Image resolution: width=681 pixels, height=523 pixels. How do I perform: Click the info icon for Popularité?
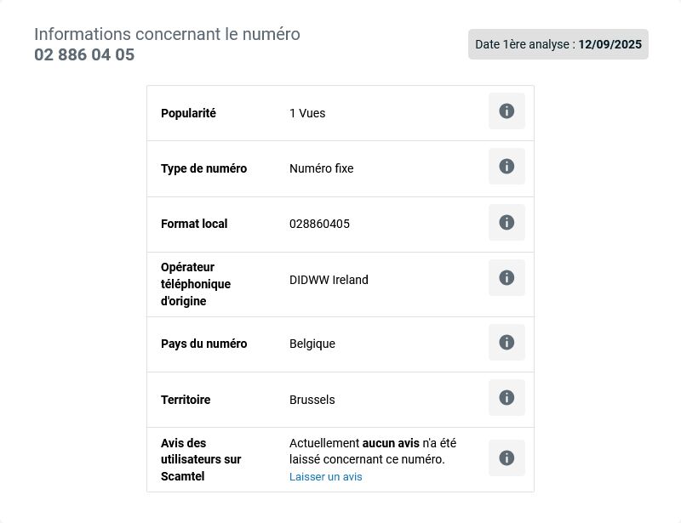pos(506,111)
